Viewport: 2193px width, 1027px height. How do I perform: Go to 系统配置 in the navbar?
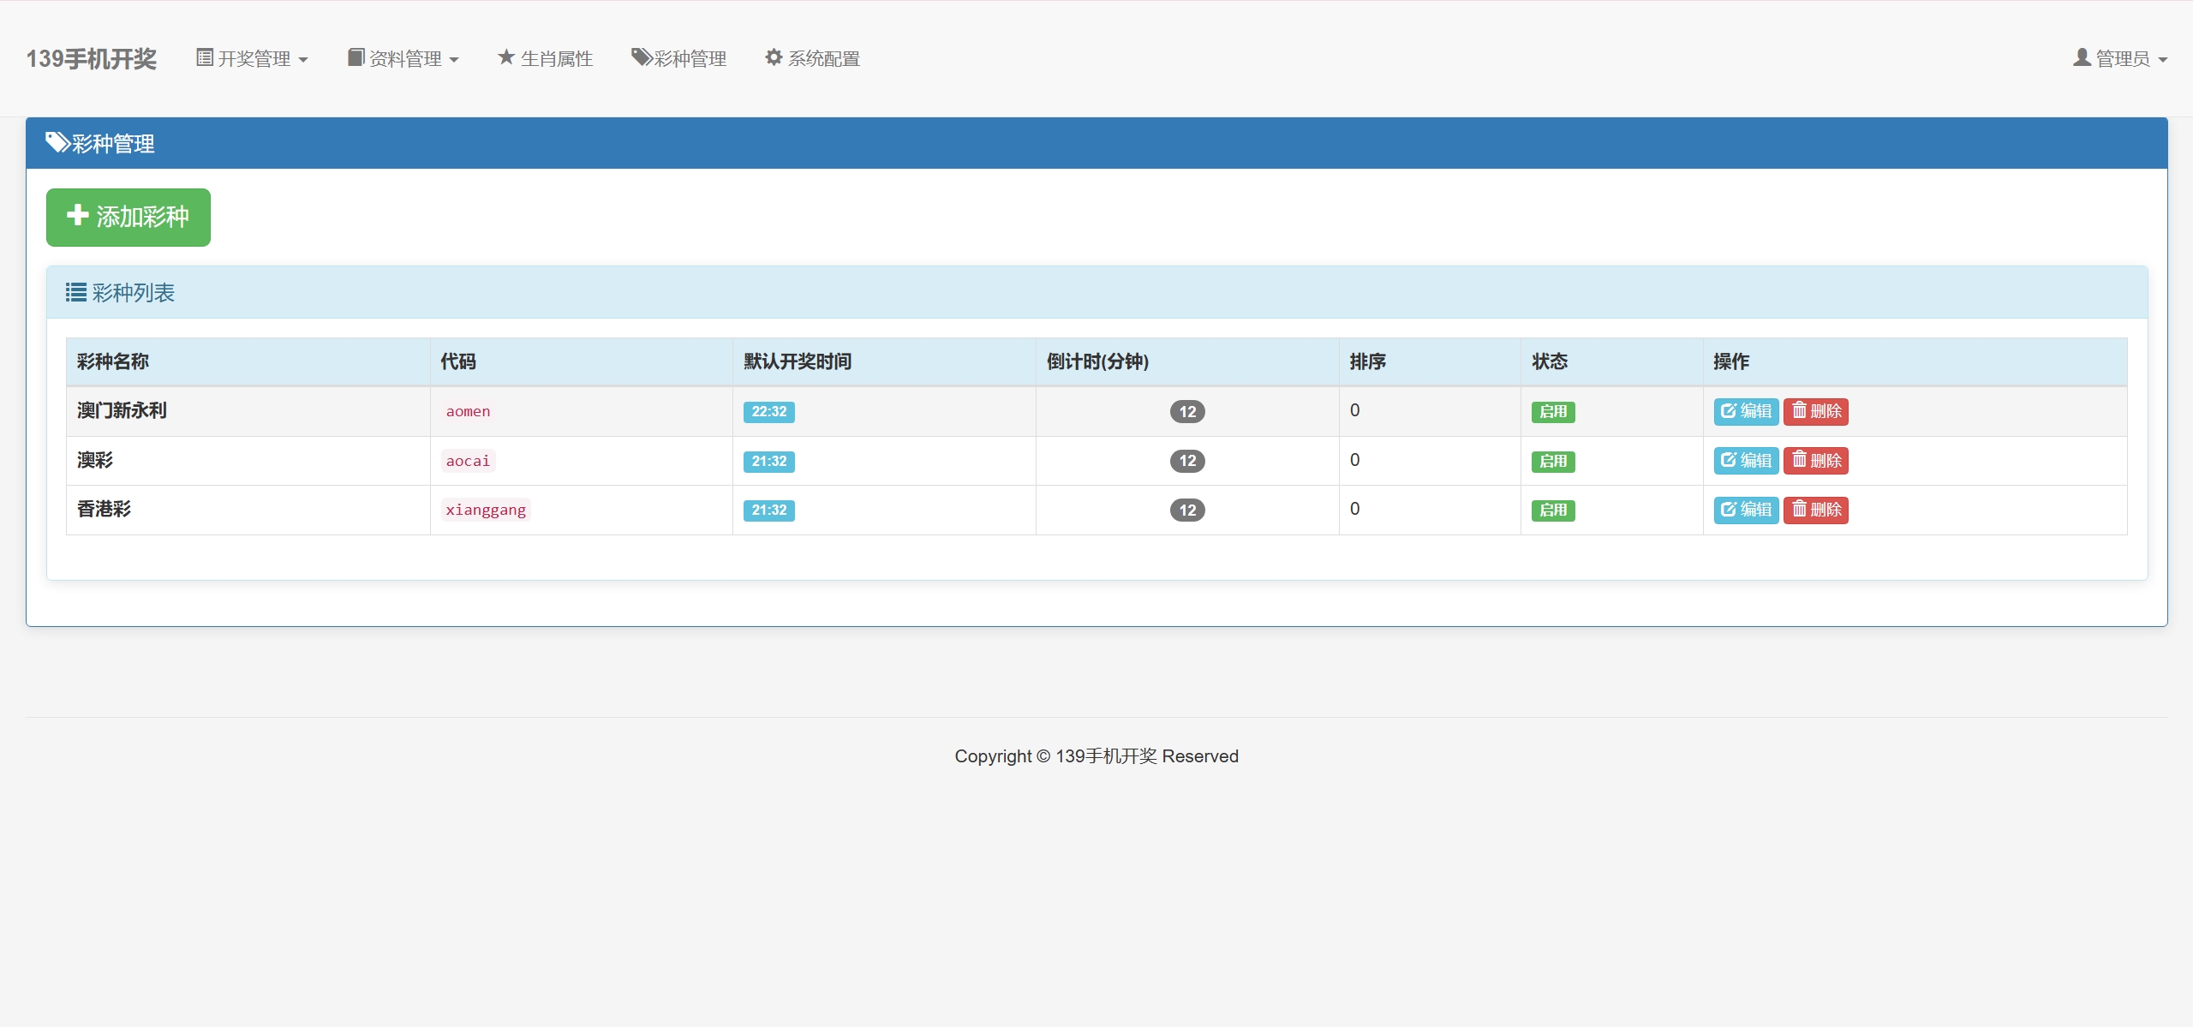coord(822,58)
